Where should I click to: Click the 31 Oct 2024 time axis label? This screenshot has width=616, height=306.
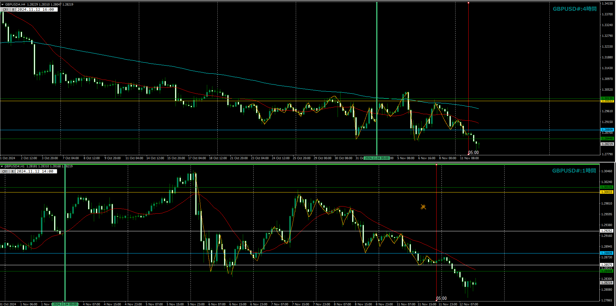[8, 304]
